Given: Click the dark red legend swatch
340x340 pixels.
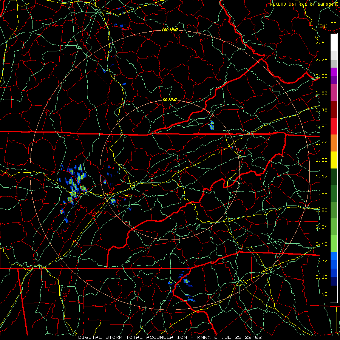Looking at the screenshot, I should [334, 110].
